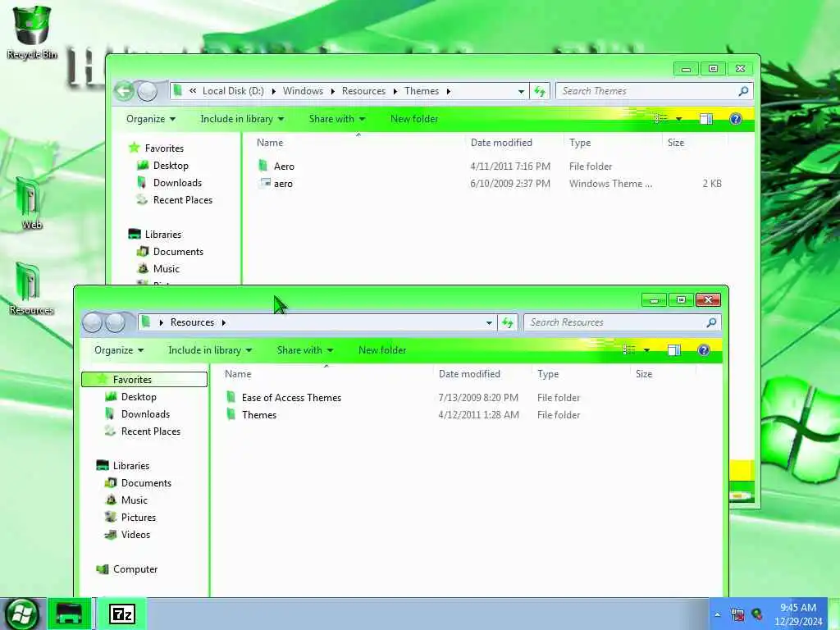
Task: Click Resources breadcrumb in Resources window
Action: click(x=192, y=322)
